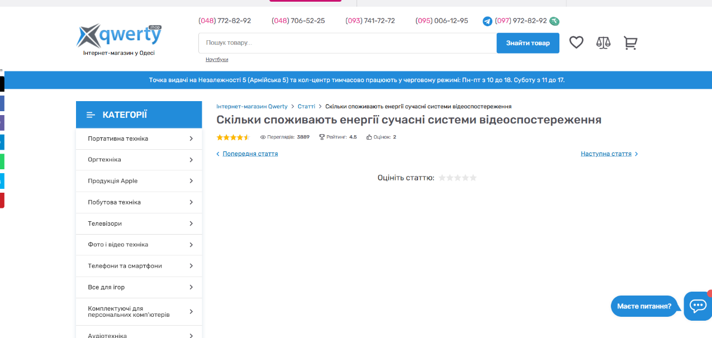Viewport: 712px width, 338px height.
Task: Expand the Продукція Apple category arrow
Action: [191, 181]
